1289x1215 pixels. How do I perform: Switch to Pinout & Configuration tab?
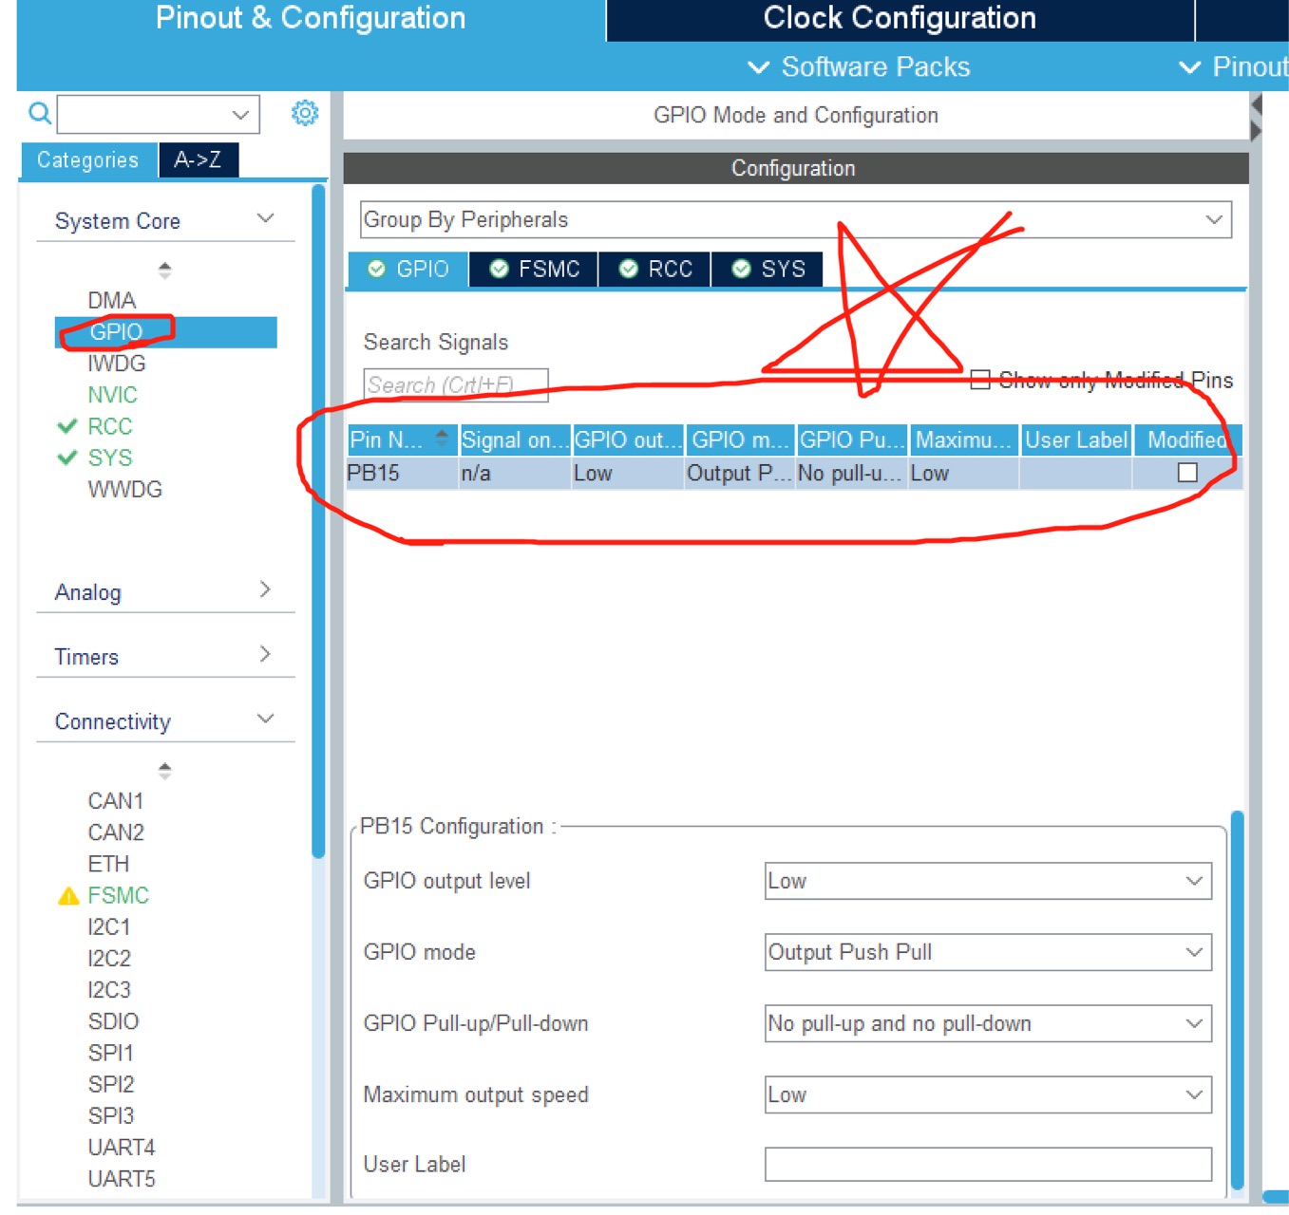pos(311,19)
